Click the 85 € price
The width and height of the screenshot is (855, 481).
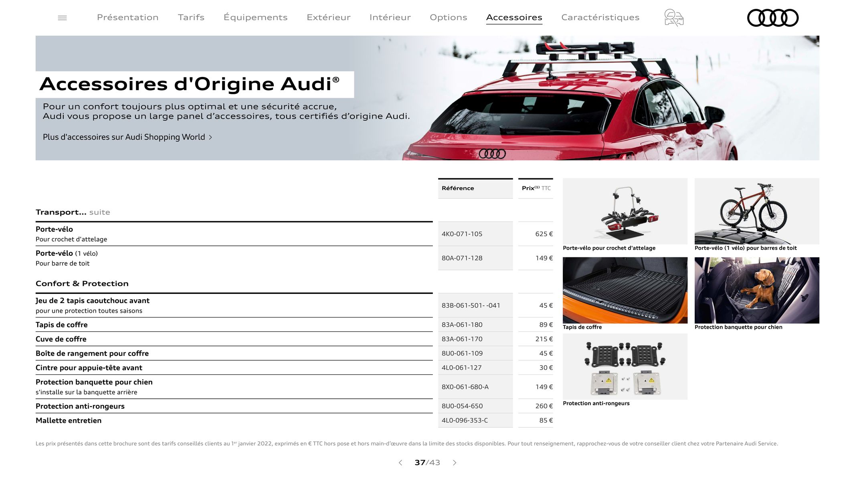(546, 420)
